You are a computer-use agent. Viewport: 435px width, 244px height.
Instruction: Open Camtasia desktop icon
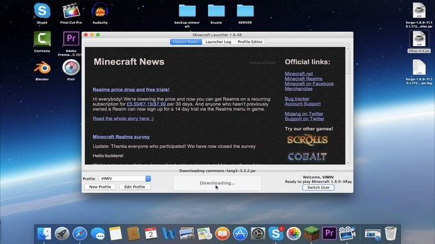(x=42, y=39)
